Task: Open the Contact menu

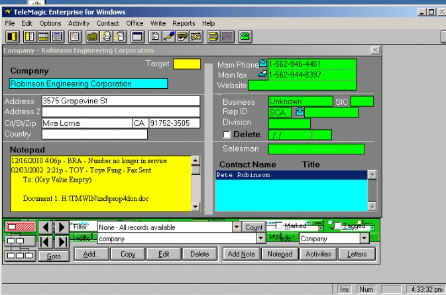Action: click(x=107, y=23)
